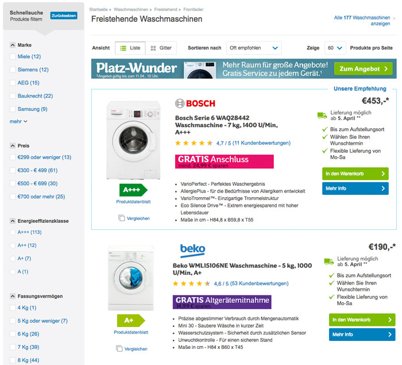This screenshot has height=365, width=402.
Task: Click Bosch Vergleichen compare icon
Action: [x=122, y=218]
